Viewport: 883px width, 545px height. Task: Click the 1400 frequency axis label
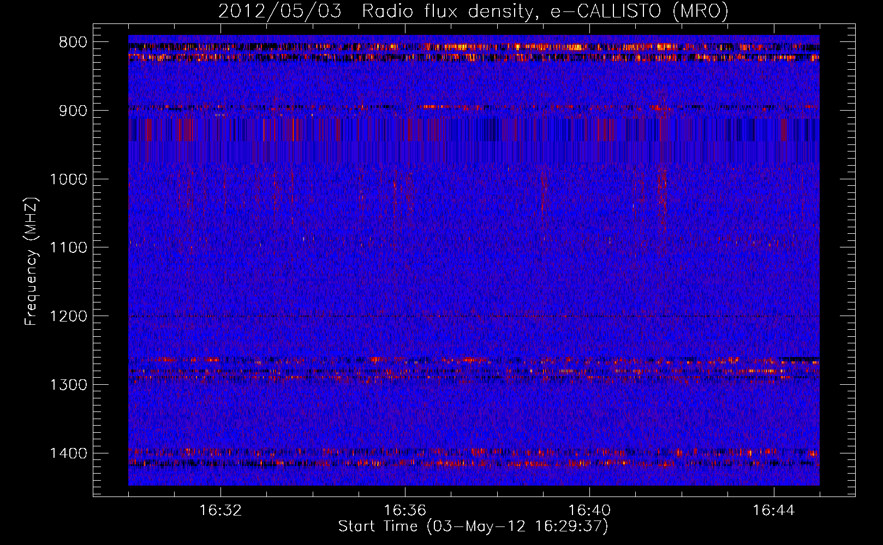[x=68, y=453]
